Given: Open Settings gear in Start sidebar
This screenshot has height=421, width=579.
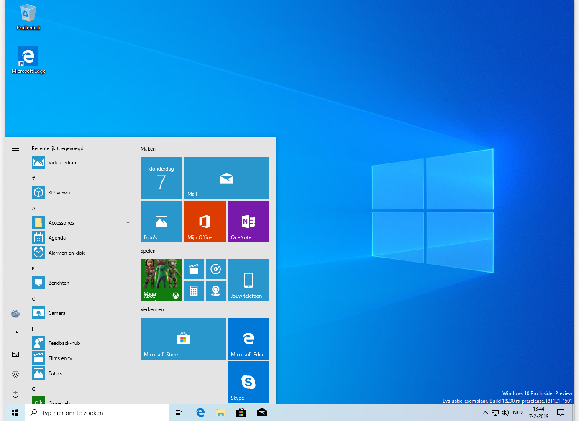Looking at the screenshot, I should (x=15, y=374).
